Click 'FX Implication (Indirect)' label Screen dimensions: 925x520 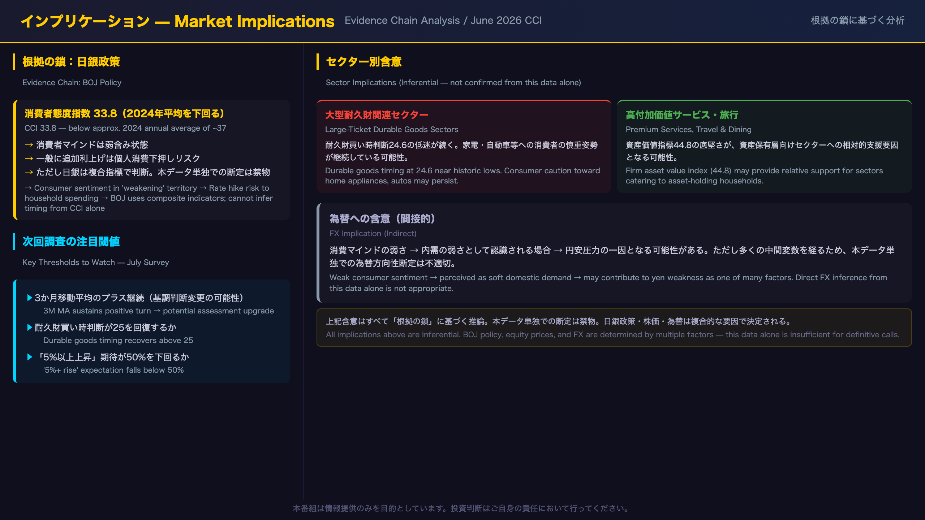(373, 234)
